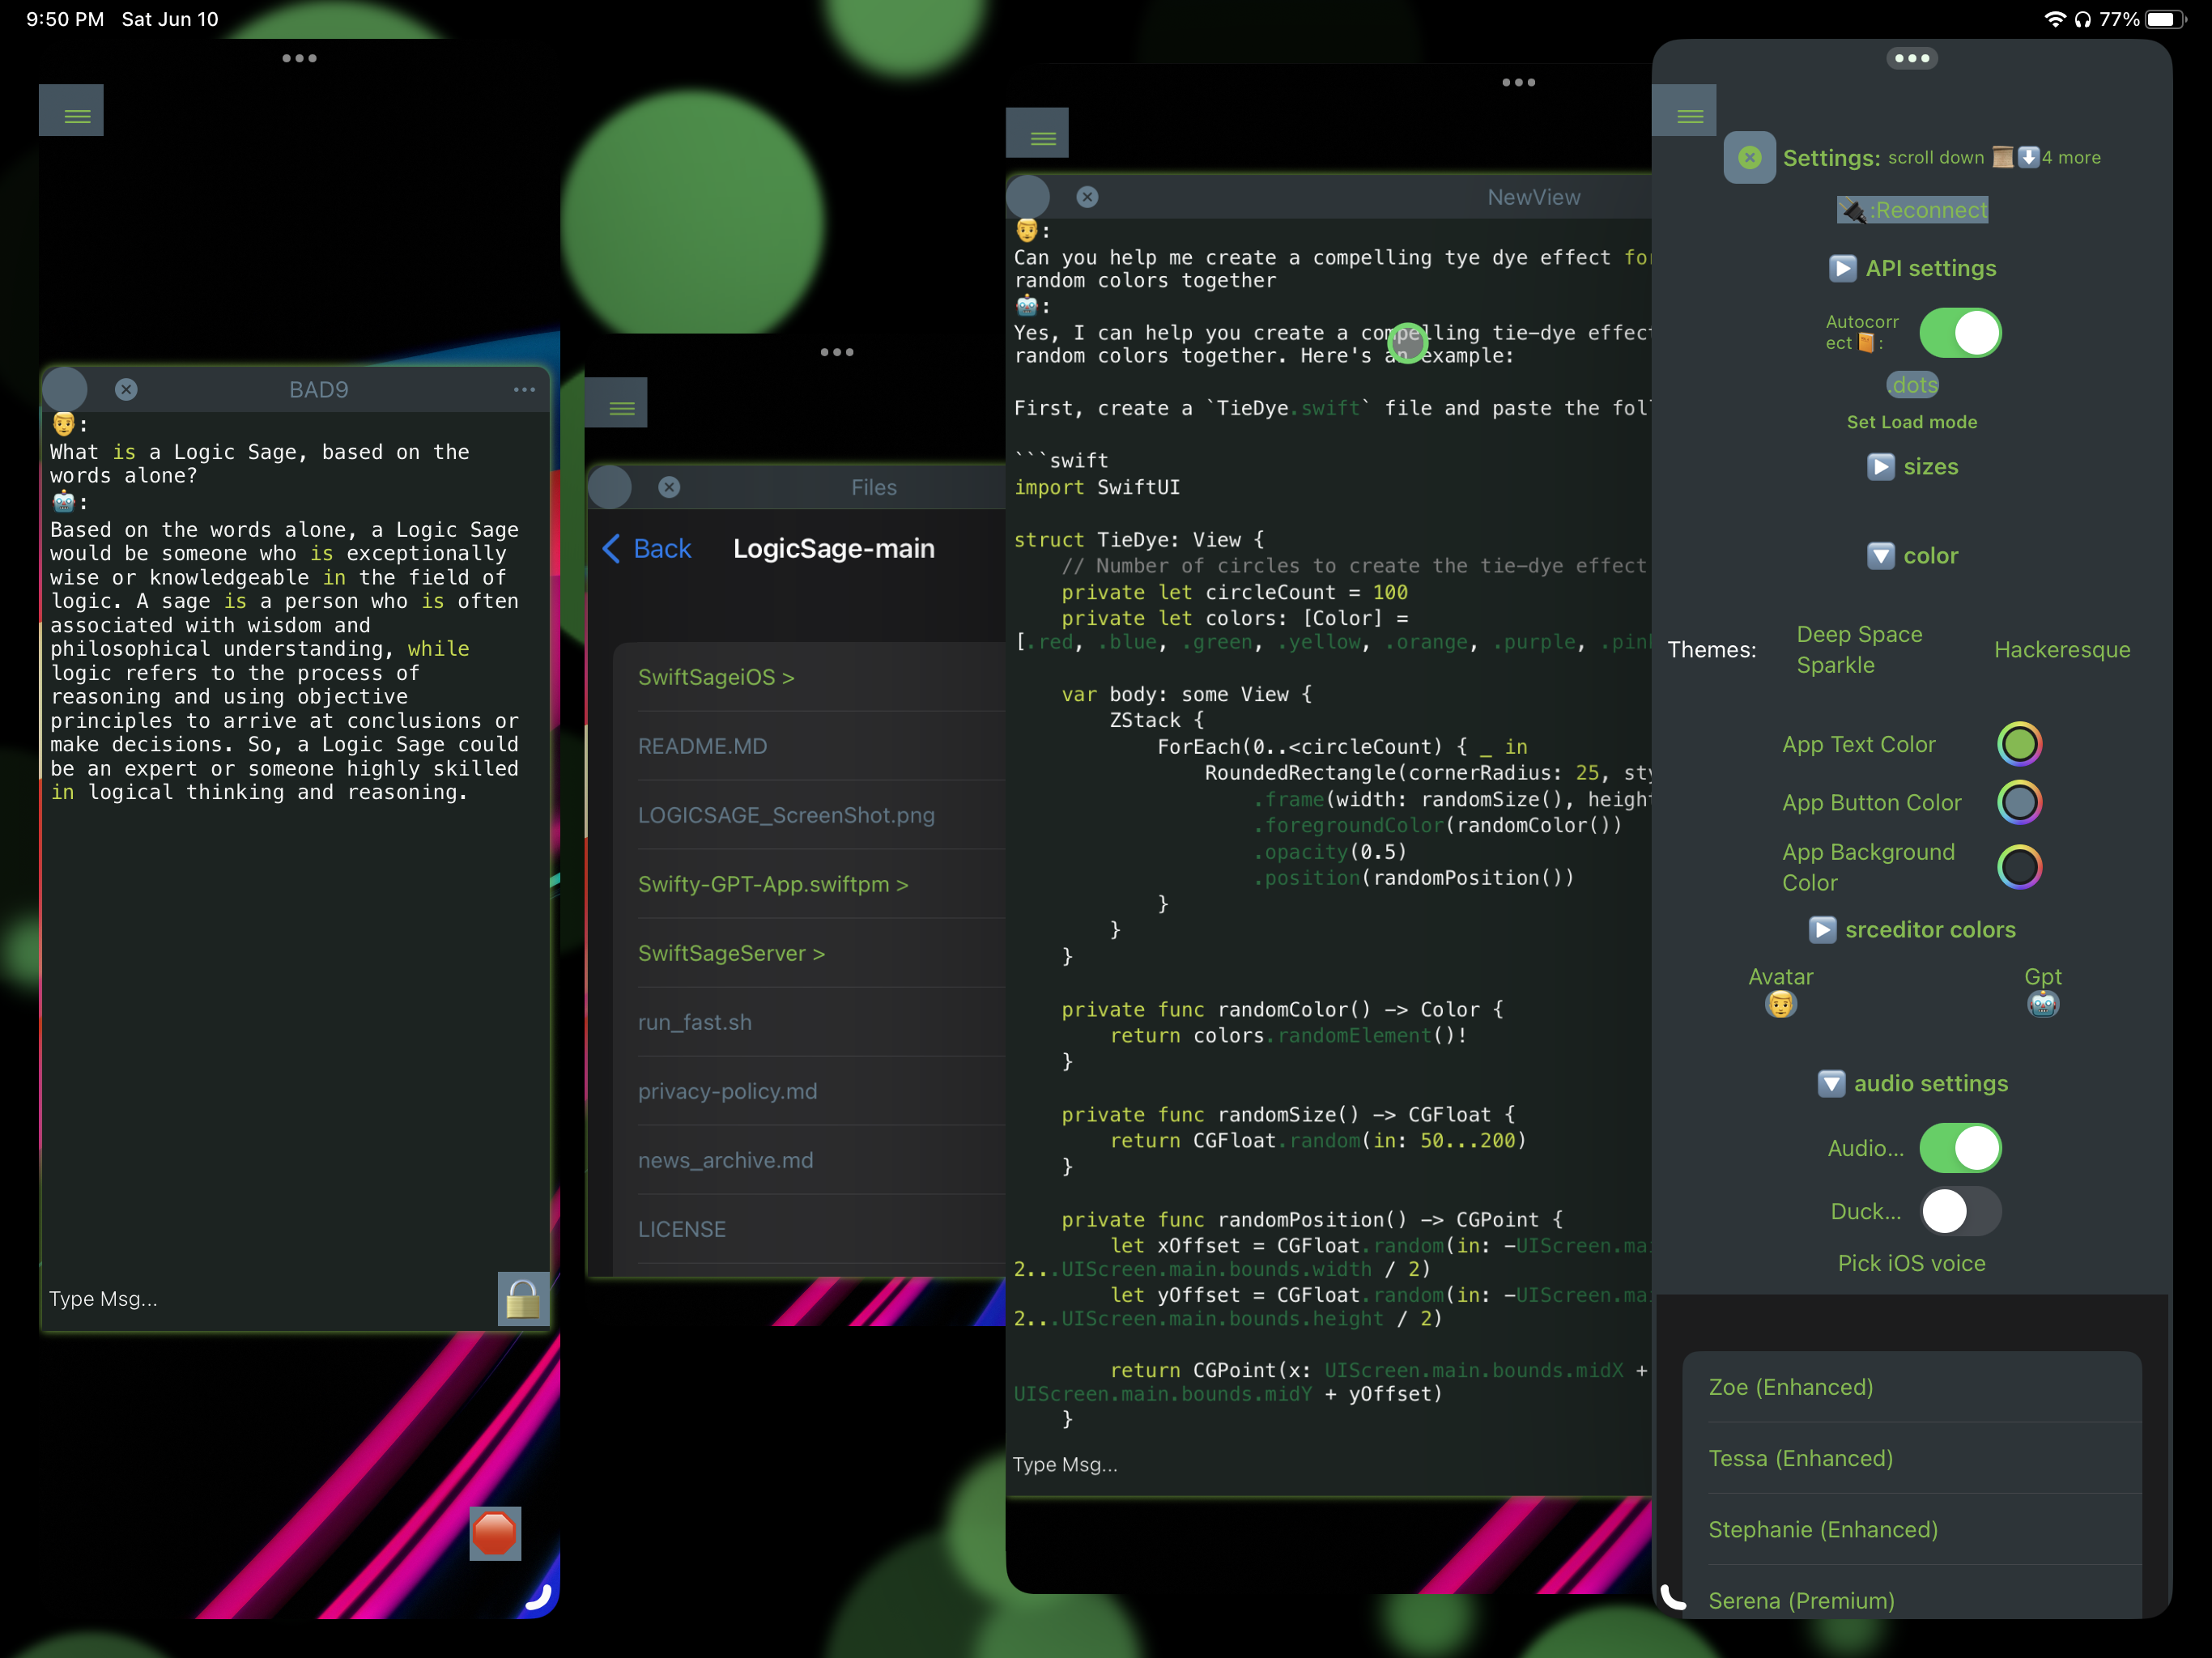This screenshot has width=2212, height=1658.
Task: Tap the red stop sign button
Action: point(495,1533)
